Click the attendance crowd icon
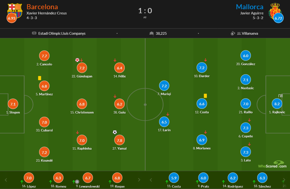 pos(151,33)
